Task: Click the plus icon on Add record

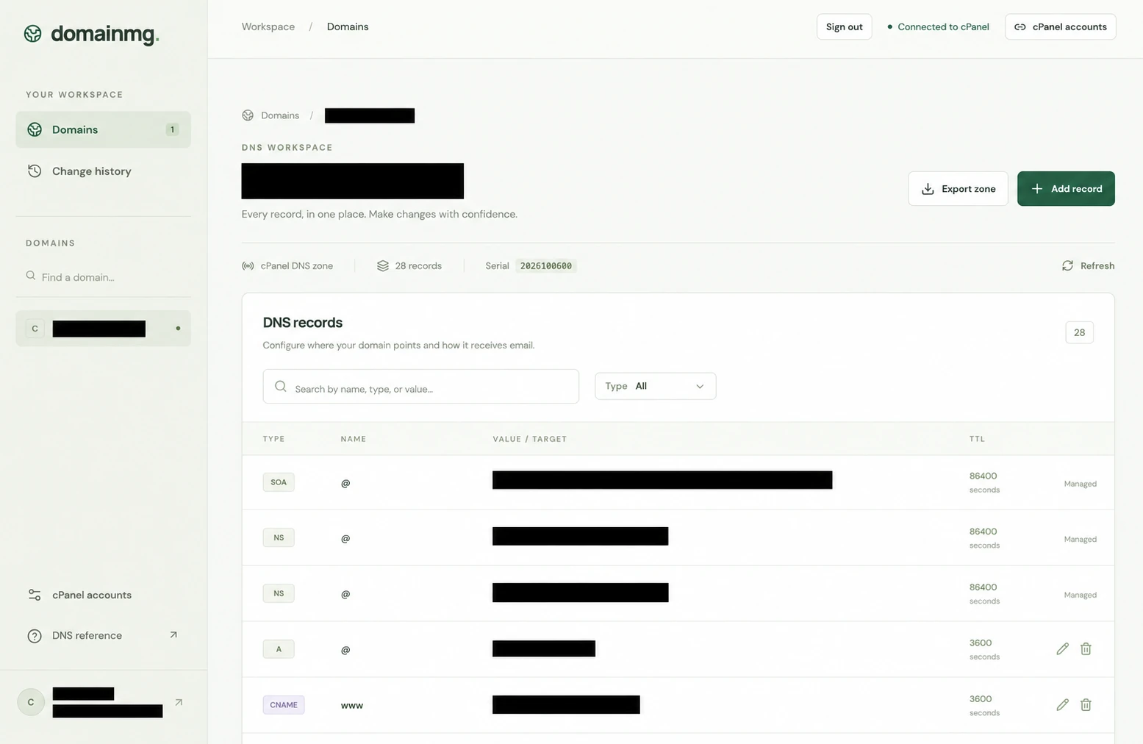Action: (1037, 189)
